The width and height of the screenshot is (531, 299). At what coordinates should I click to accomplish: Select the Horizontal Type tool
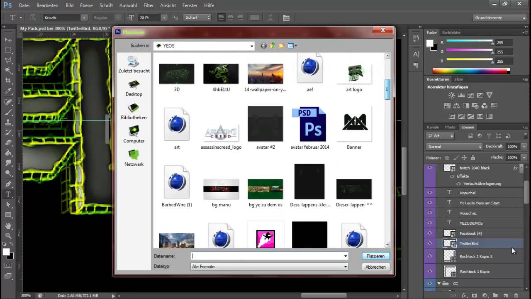click(8, 194)
